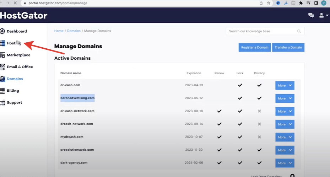330x177 pixels.
Task: Click the domain mydrcash.com
Action: (x=72, y=137)
